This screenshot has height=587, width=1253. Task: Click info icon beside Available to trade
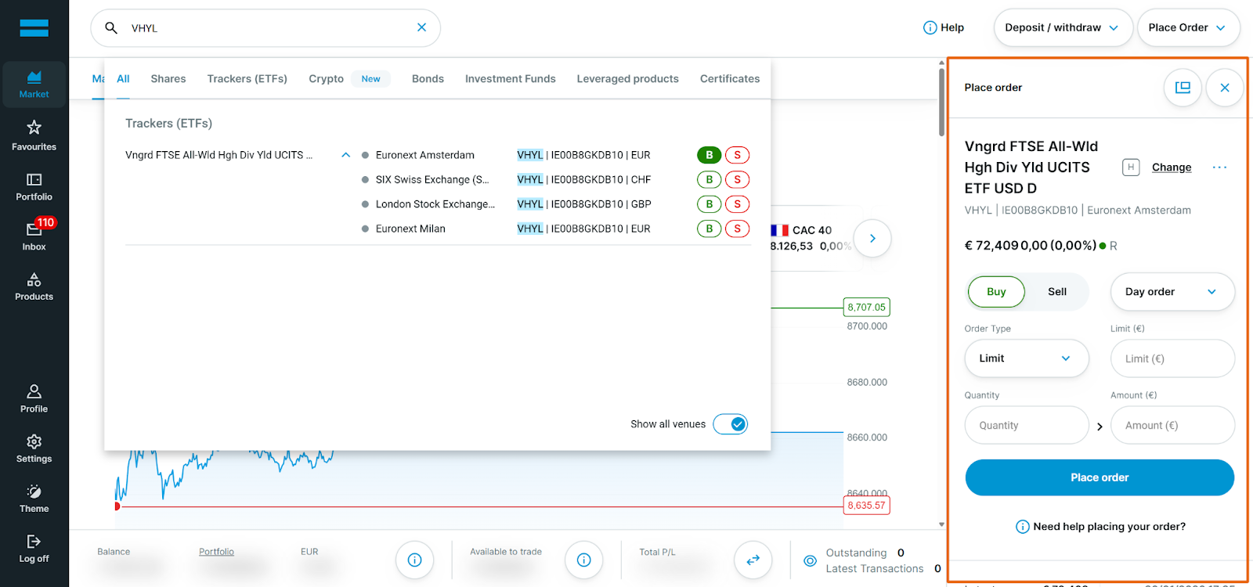[583, 560]
